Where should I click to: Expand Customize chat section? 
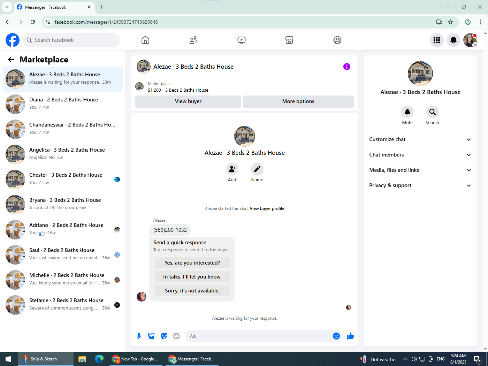pos(420,139)
